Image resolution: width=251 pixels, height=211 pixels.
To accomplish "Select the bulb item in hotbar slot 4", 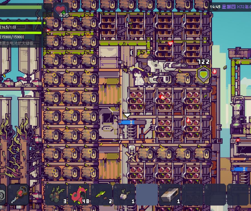I will tap(124, 194).
